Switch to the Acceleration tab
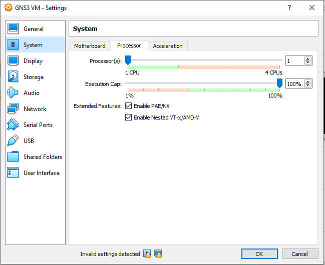 pos(168,46)
